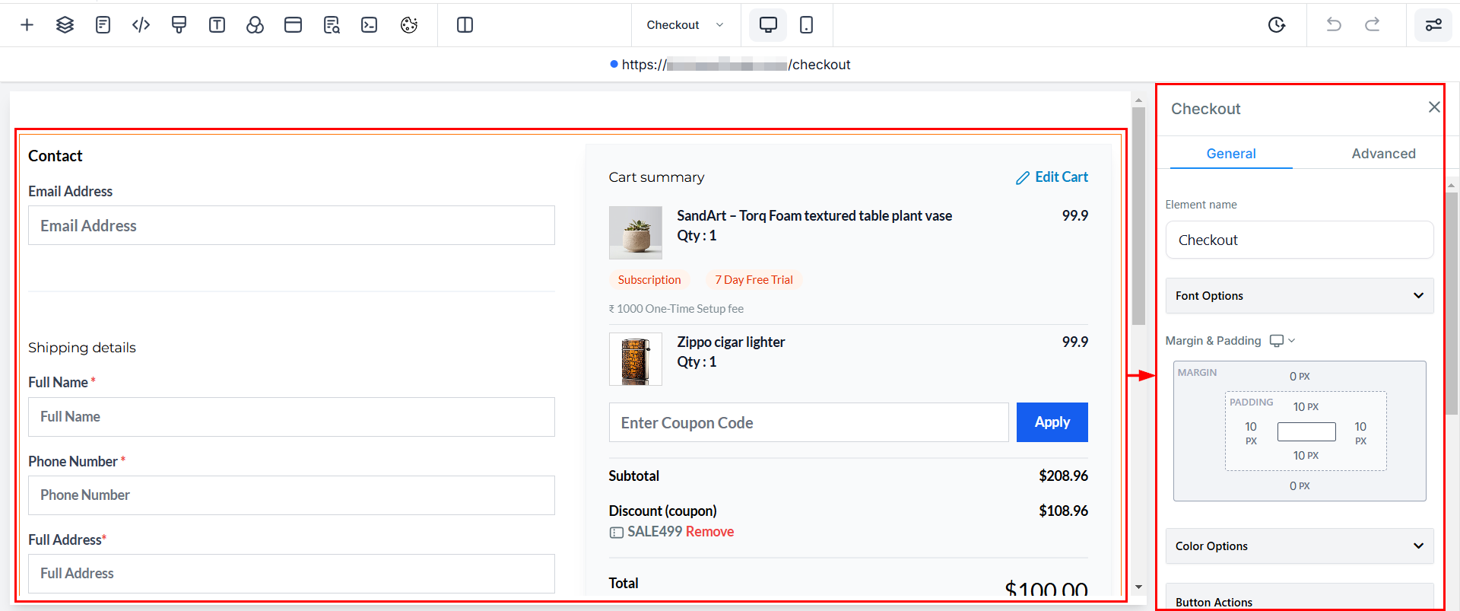1460x611 pixels.
Task: Open the custom code icon
Action: point(141,25)
